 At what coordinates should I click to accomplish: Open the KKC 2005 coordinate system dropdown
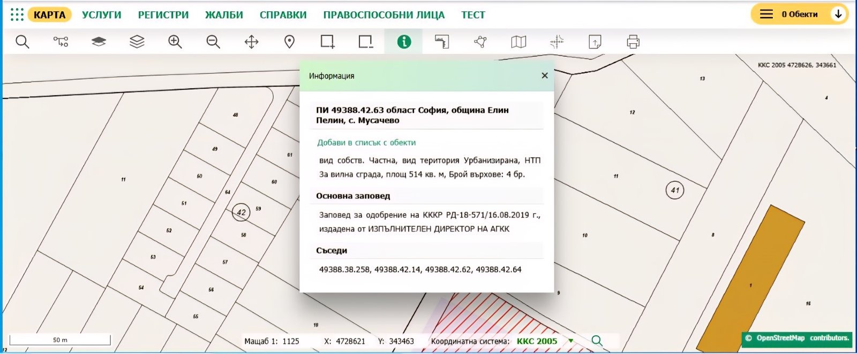point(571,341)
